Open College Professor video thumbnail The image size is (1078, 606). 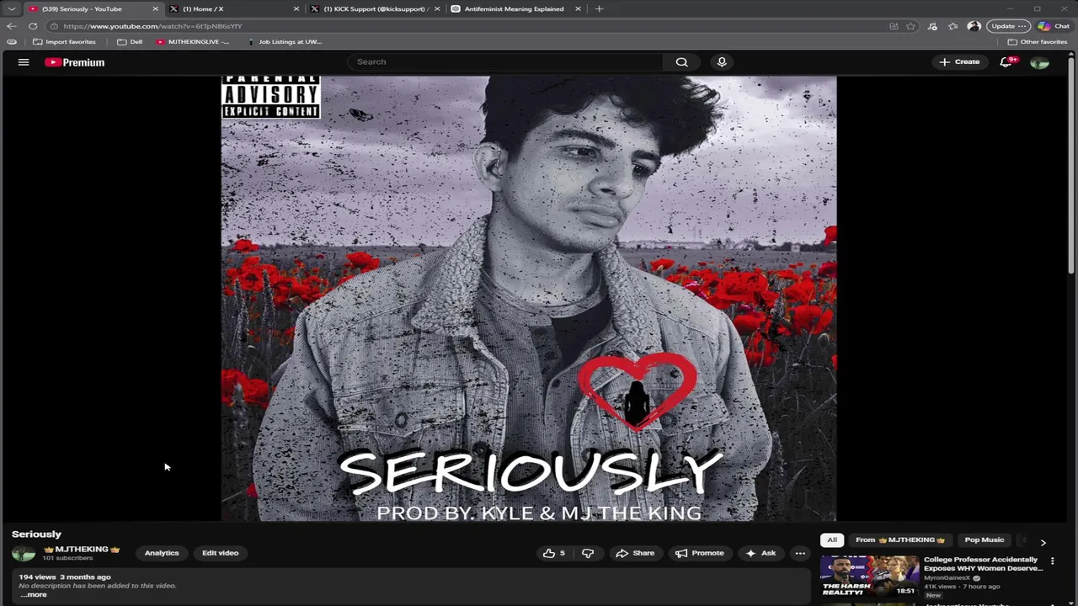(870, 576)
